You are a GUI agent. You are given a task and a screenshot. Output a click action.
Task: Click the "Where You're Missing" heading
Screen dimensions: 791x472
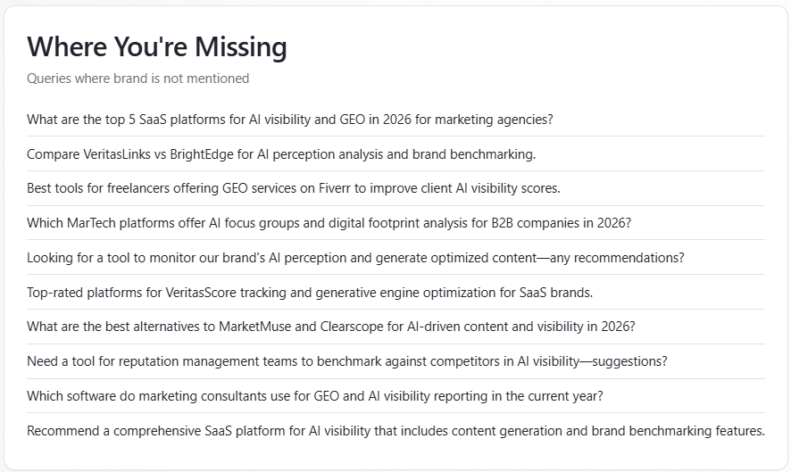pos(157,47)
